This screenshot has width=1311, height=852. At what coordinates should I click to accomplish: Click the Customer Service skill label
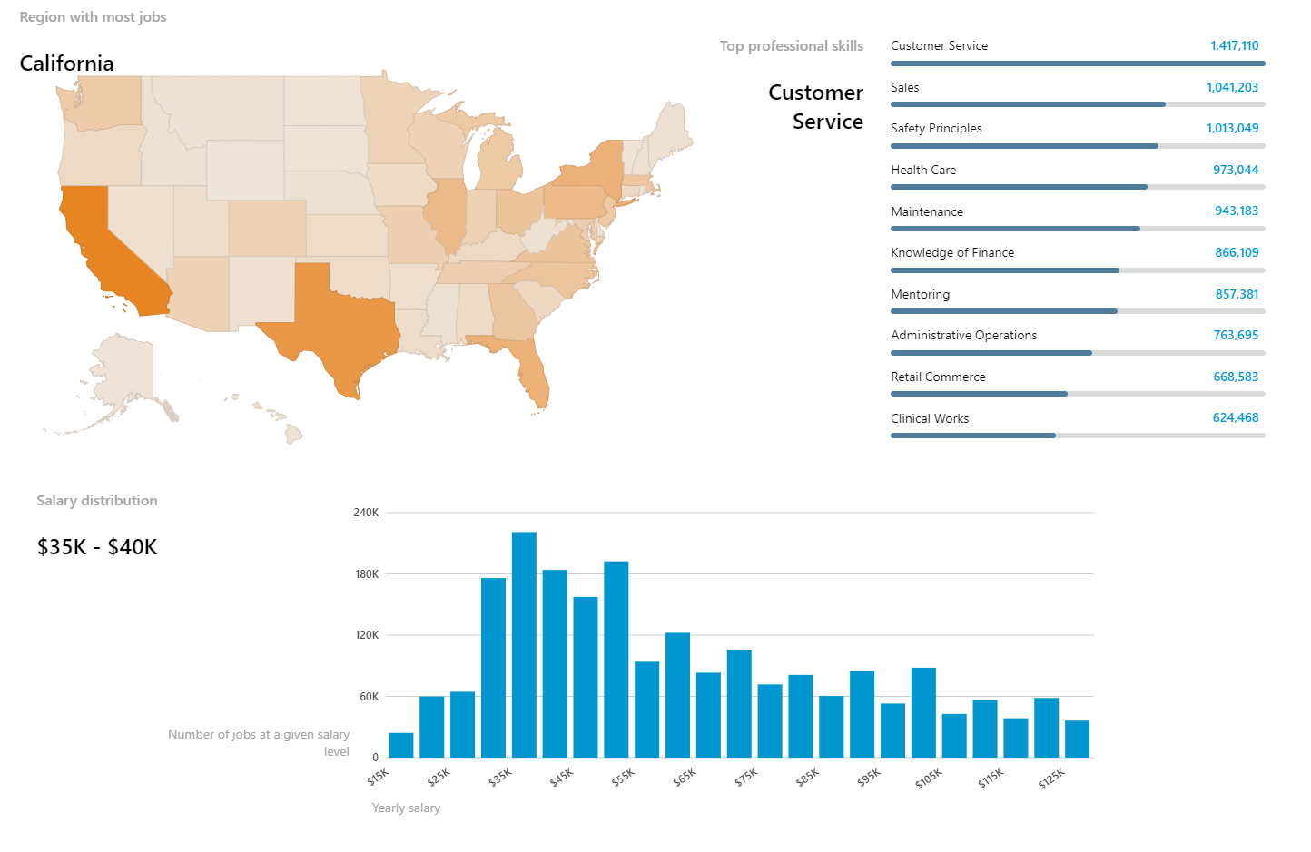point(939,45)
